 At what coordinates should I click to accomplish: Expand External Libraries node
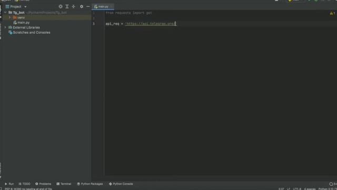point(5,27)
